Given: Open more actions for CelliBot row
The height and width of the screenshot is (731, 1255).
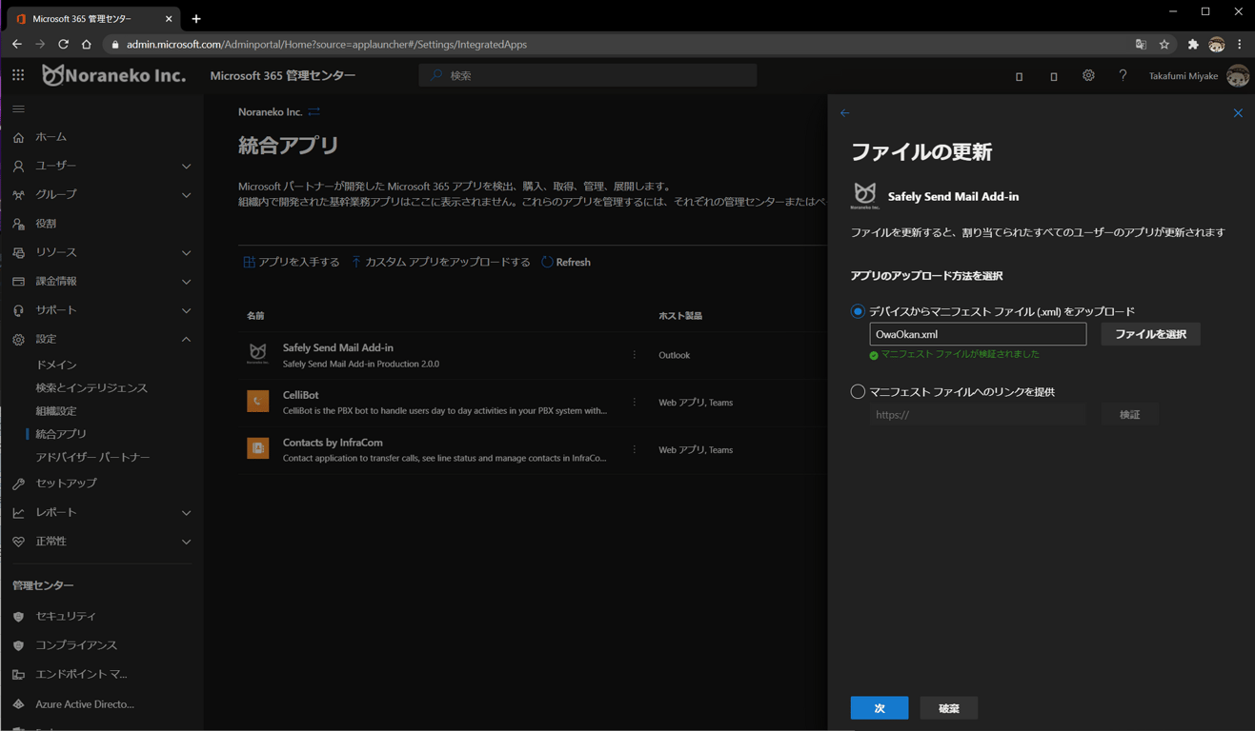Looking at the screenshot, I should pyautogui.click(x=635, y=403).
